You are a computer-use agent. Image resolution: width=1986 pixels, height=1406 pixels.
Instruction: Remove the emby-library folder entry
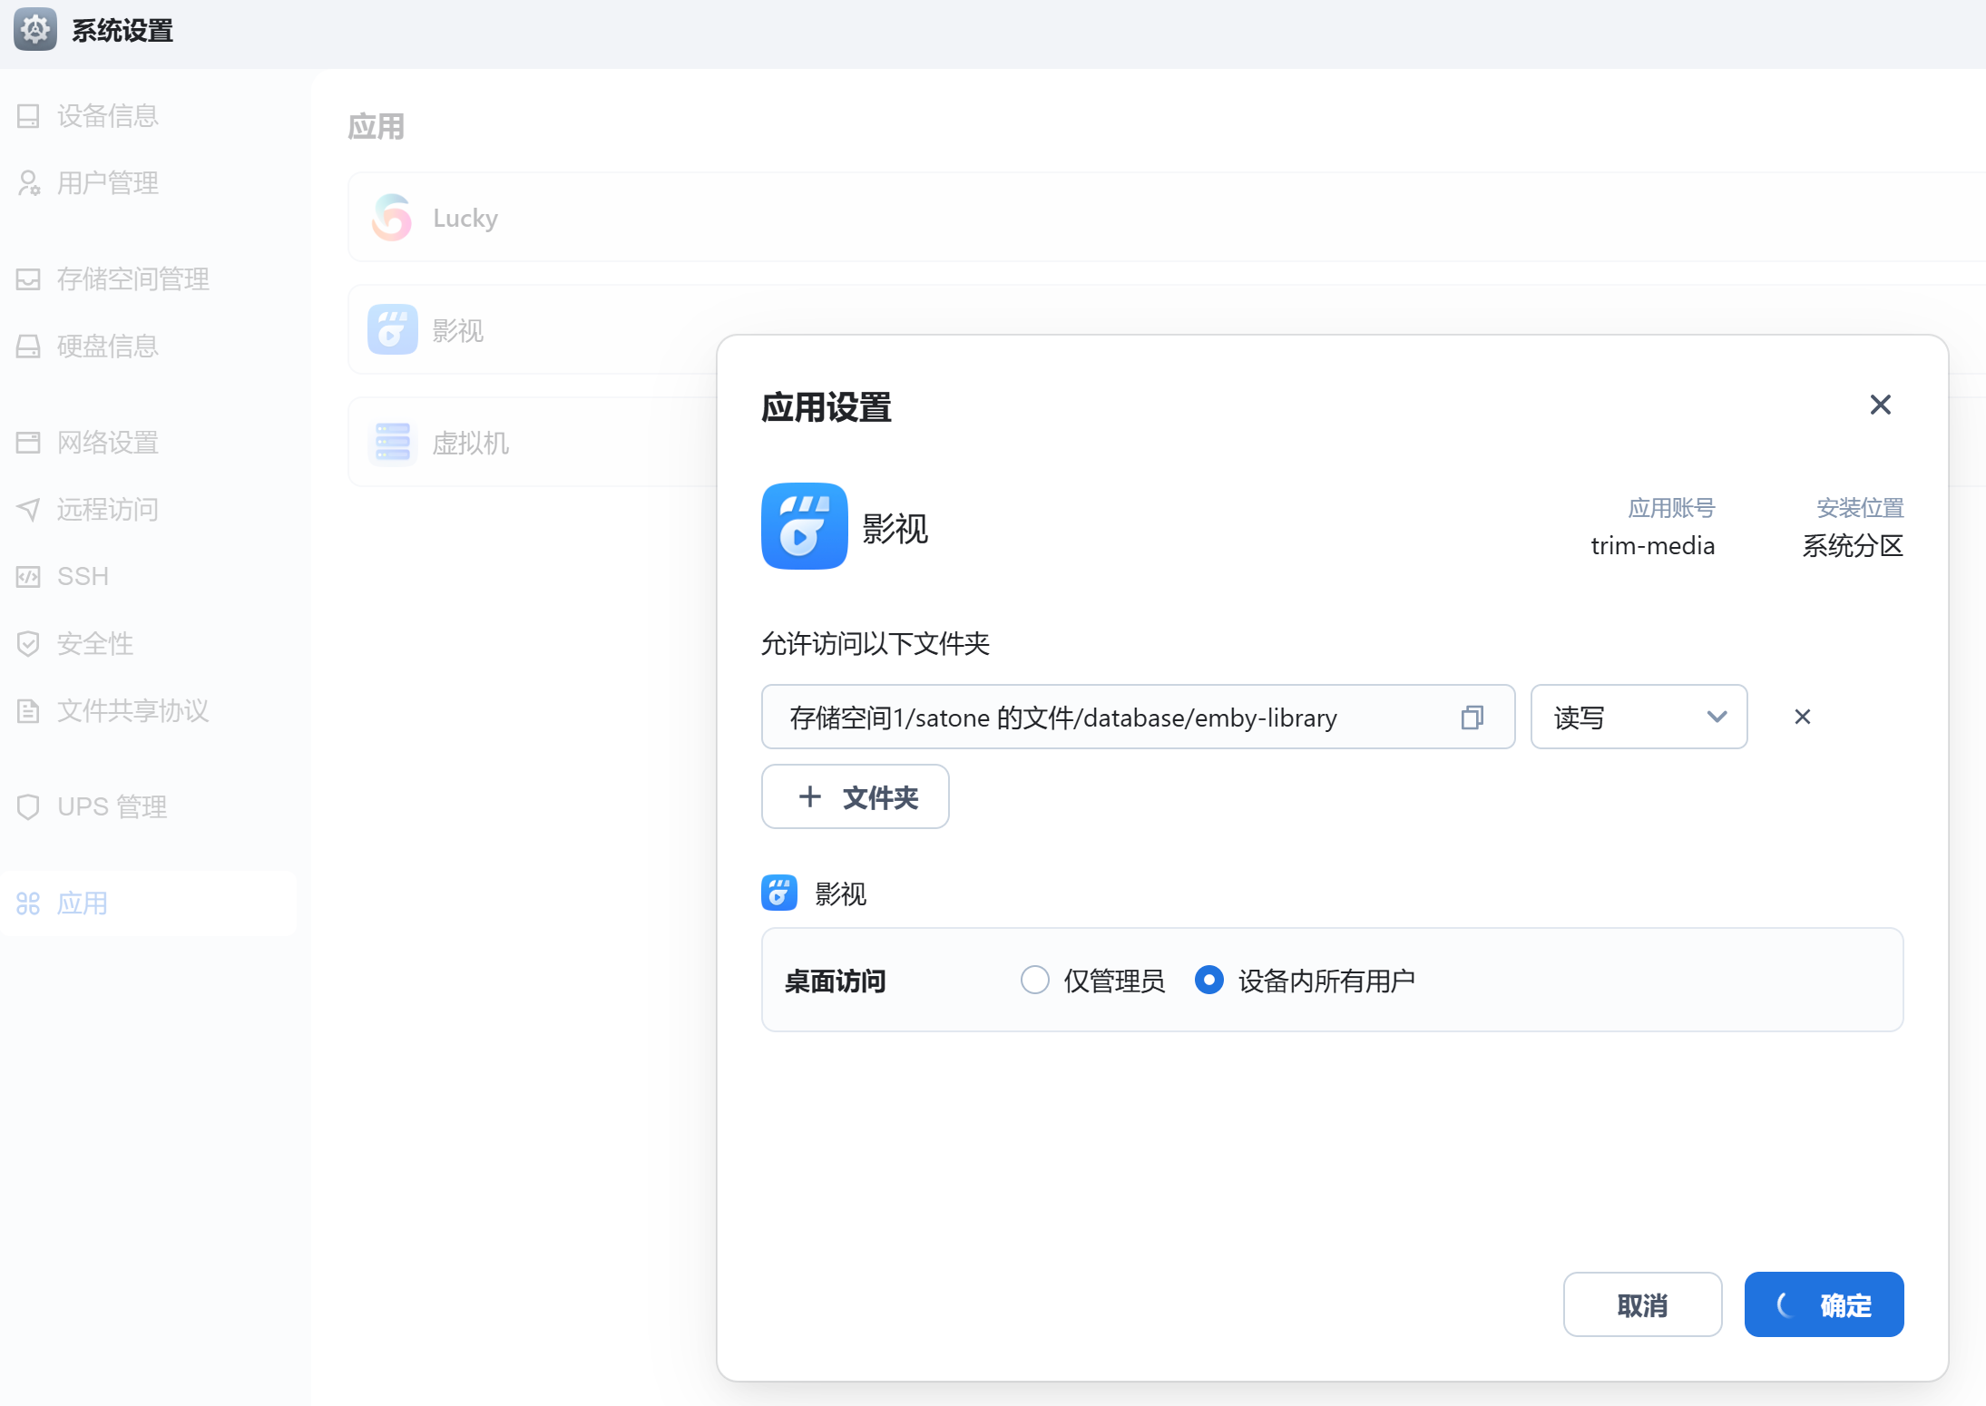(x=1802, y=718)
